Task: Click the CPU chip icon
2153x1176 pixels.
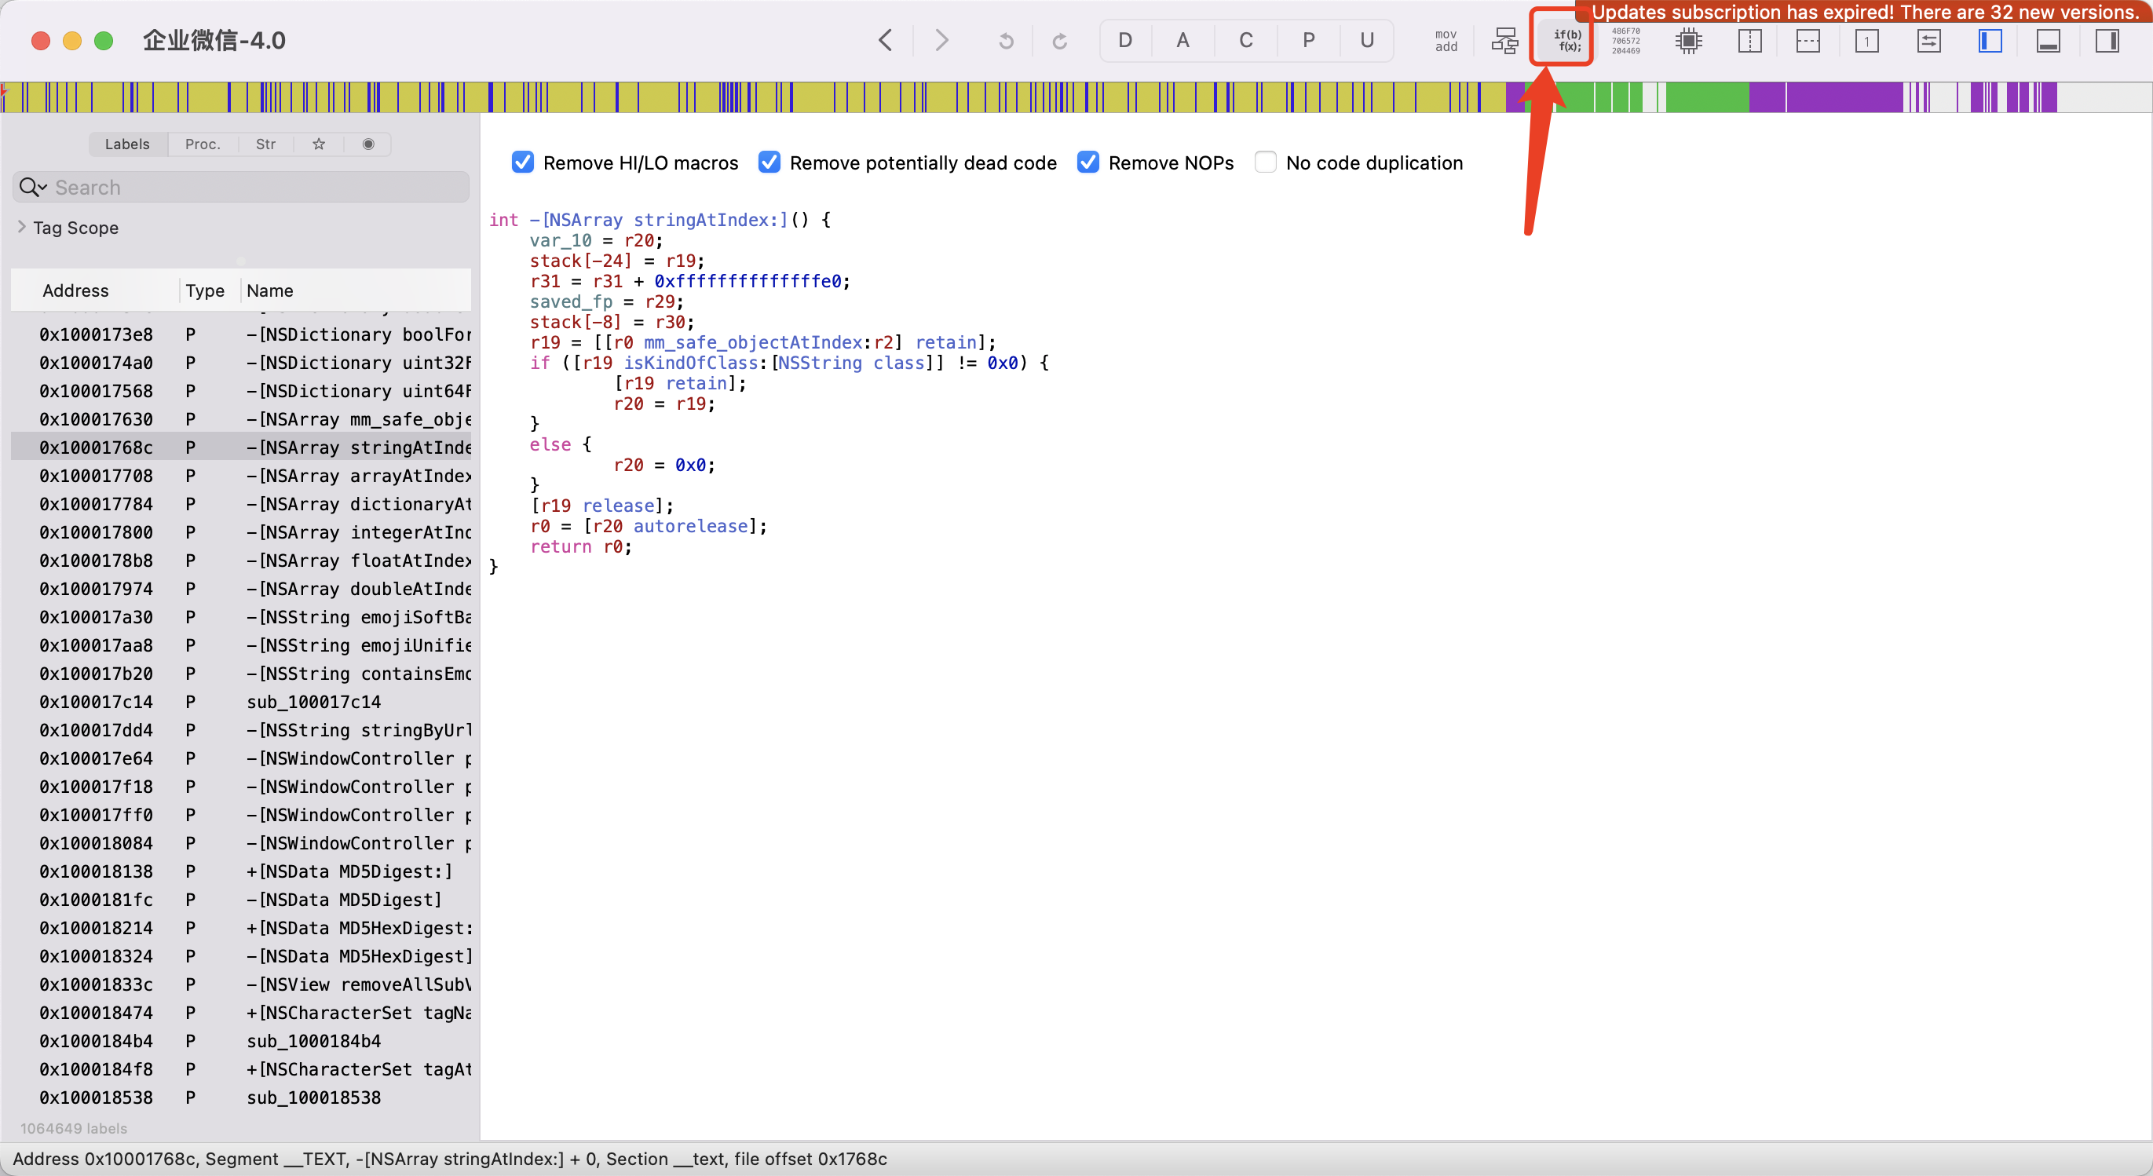Action: click(1688, 41)
